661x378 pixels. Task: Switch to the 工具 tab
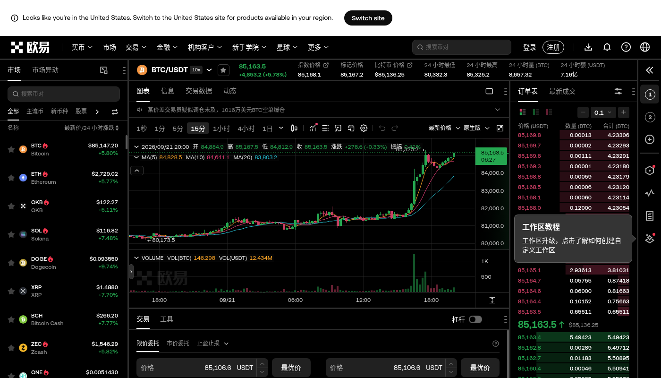(x=167, y=319)
